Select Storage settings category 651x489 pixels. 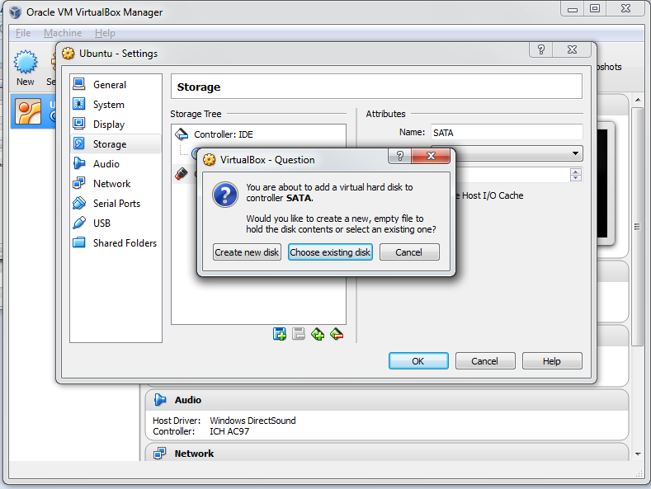(x=116, y=144)
